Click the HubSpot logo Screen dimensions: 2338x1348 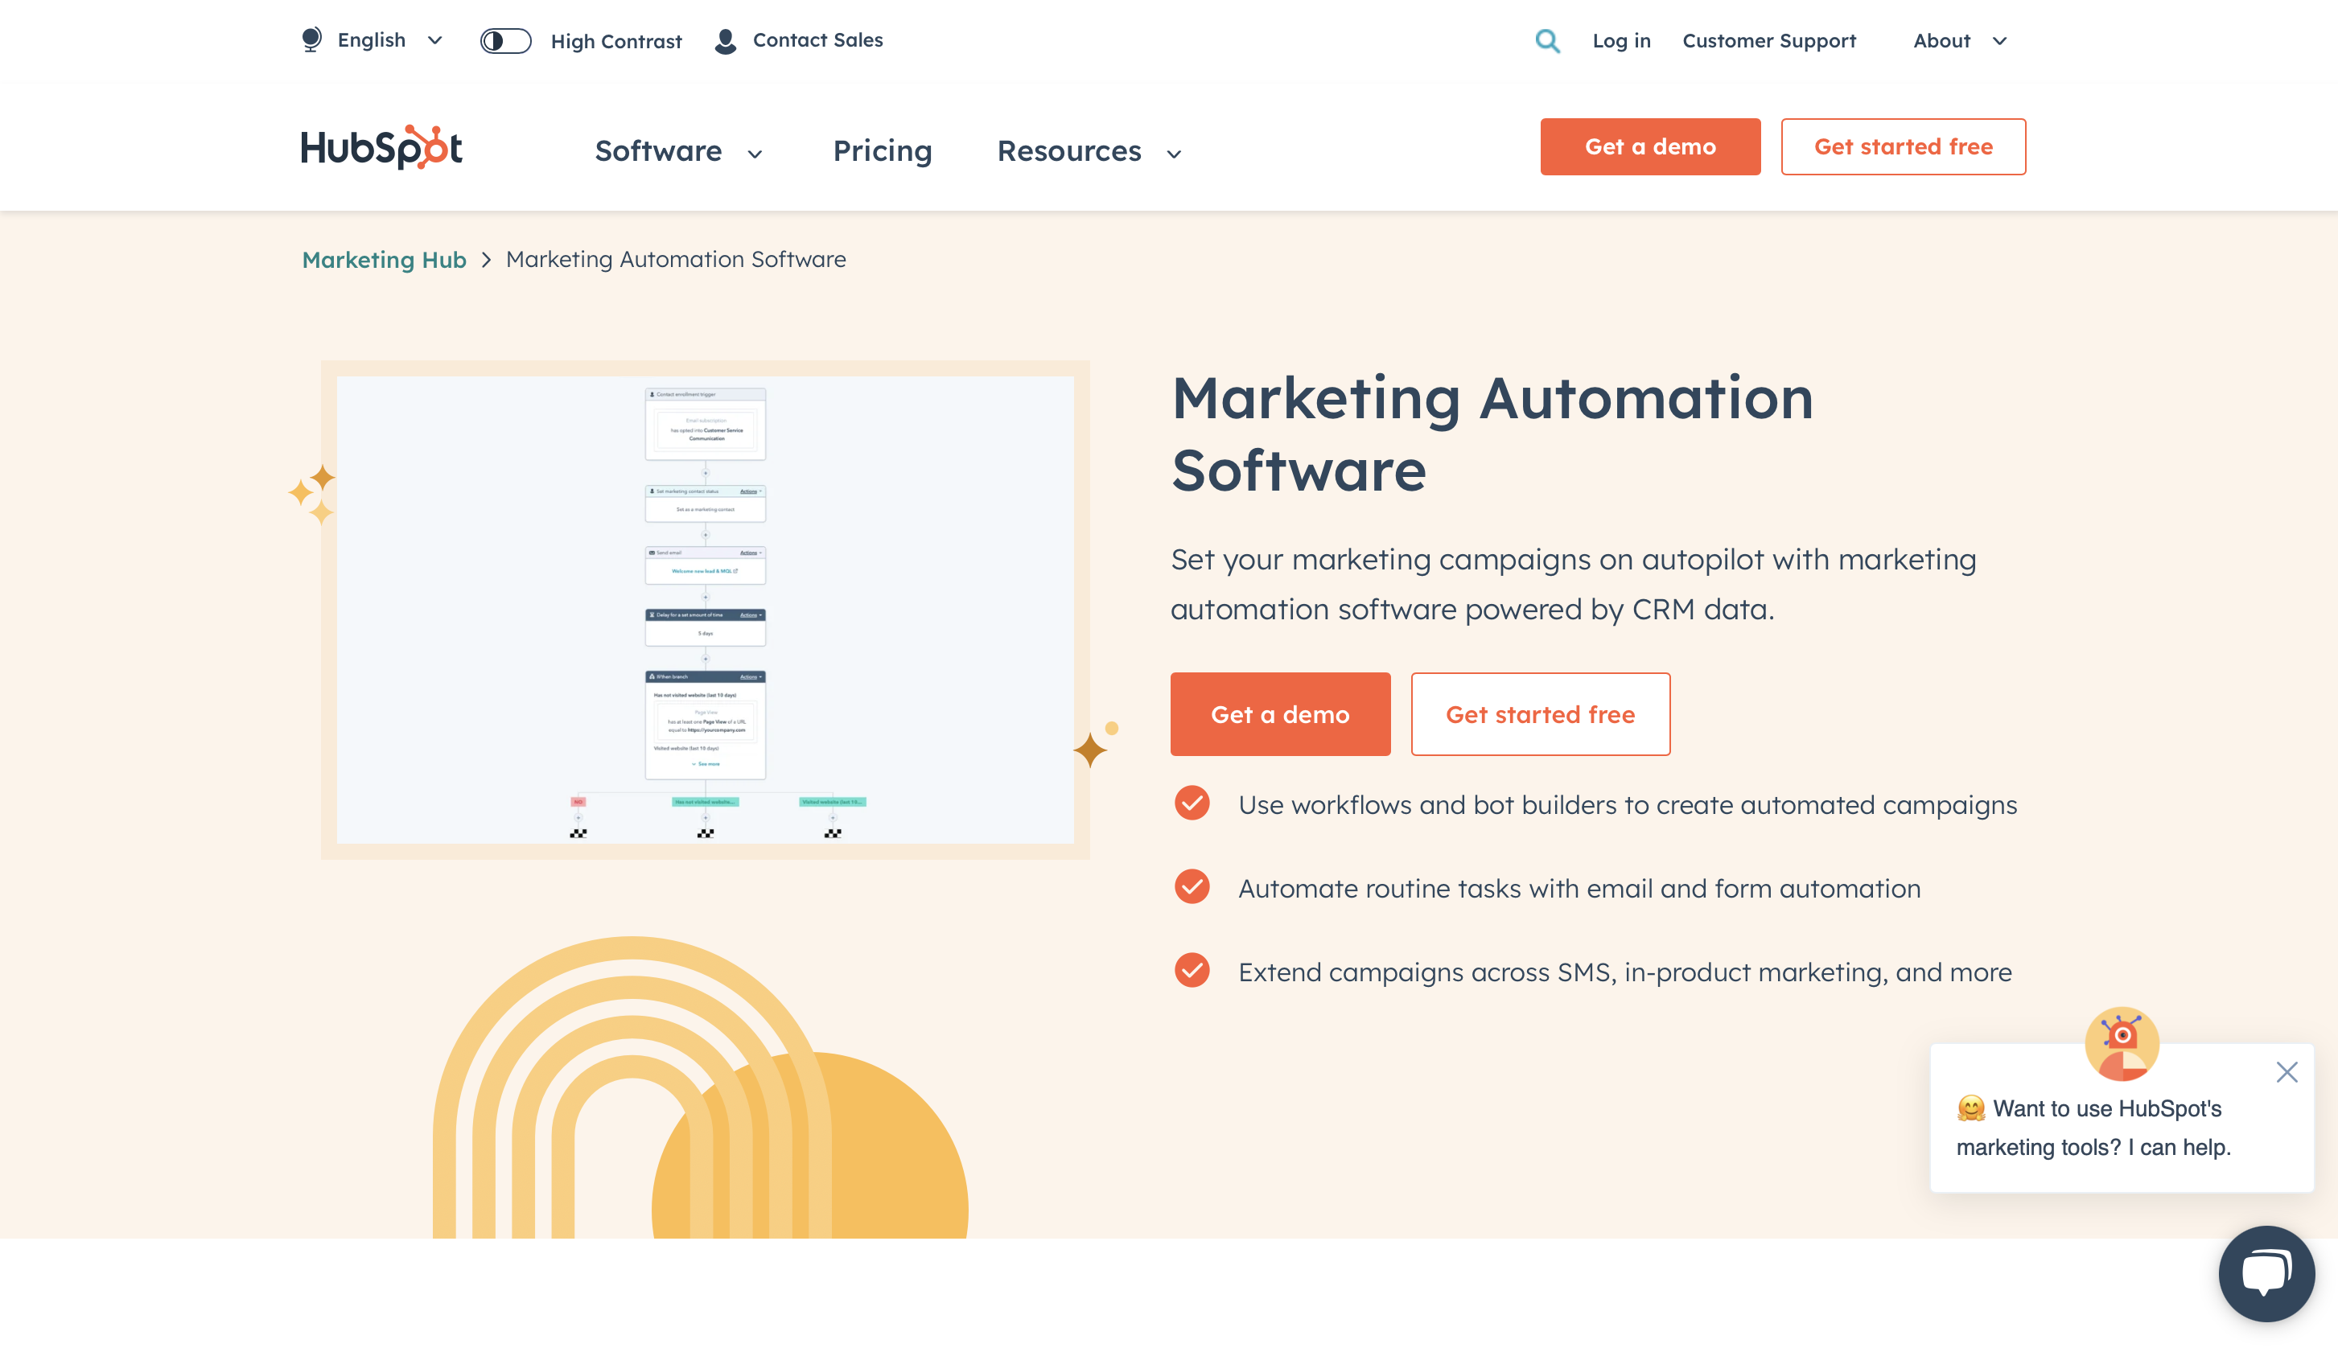pyautogui.click(x=381, y=147)
